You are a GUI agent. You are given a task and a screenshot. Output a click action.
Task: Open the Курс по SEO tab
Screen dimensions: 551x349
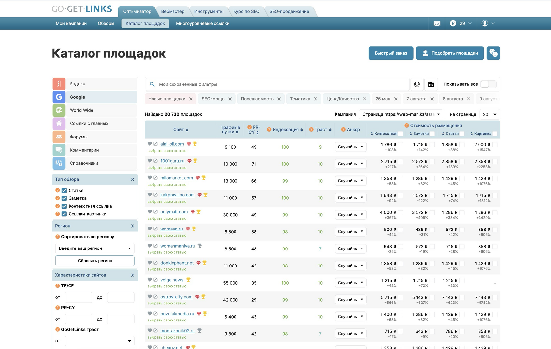(x=246, y=11)
